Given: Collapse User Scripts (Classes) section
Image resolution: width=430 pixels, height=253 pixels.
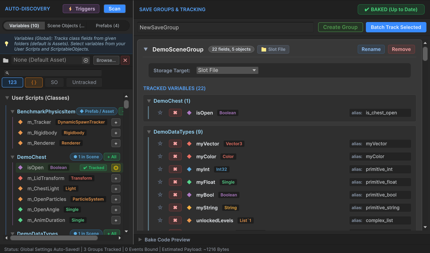Looking at the screenshot, I should (7, 98).
